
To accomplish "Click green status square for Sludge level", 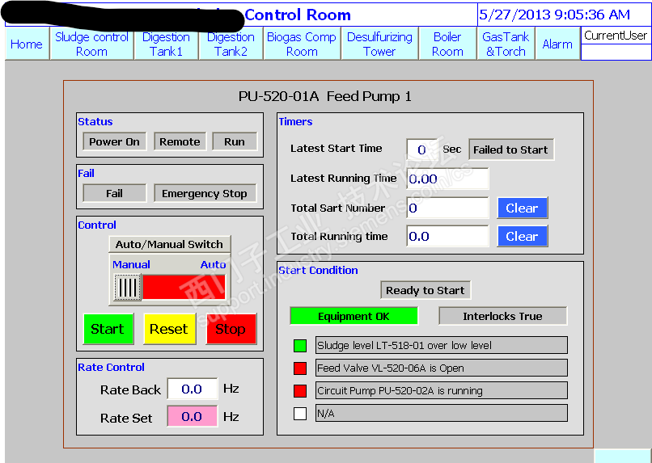I will 300,346.
